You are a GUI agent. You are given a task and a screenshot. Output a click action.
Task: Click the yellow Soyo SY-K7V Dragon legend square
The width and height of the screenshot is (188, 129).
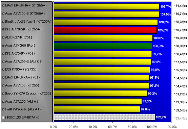coord(3,94)
